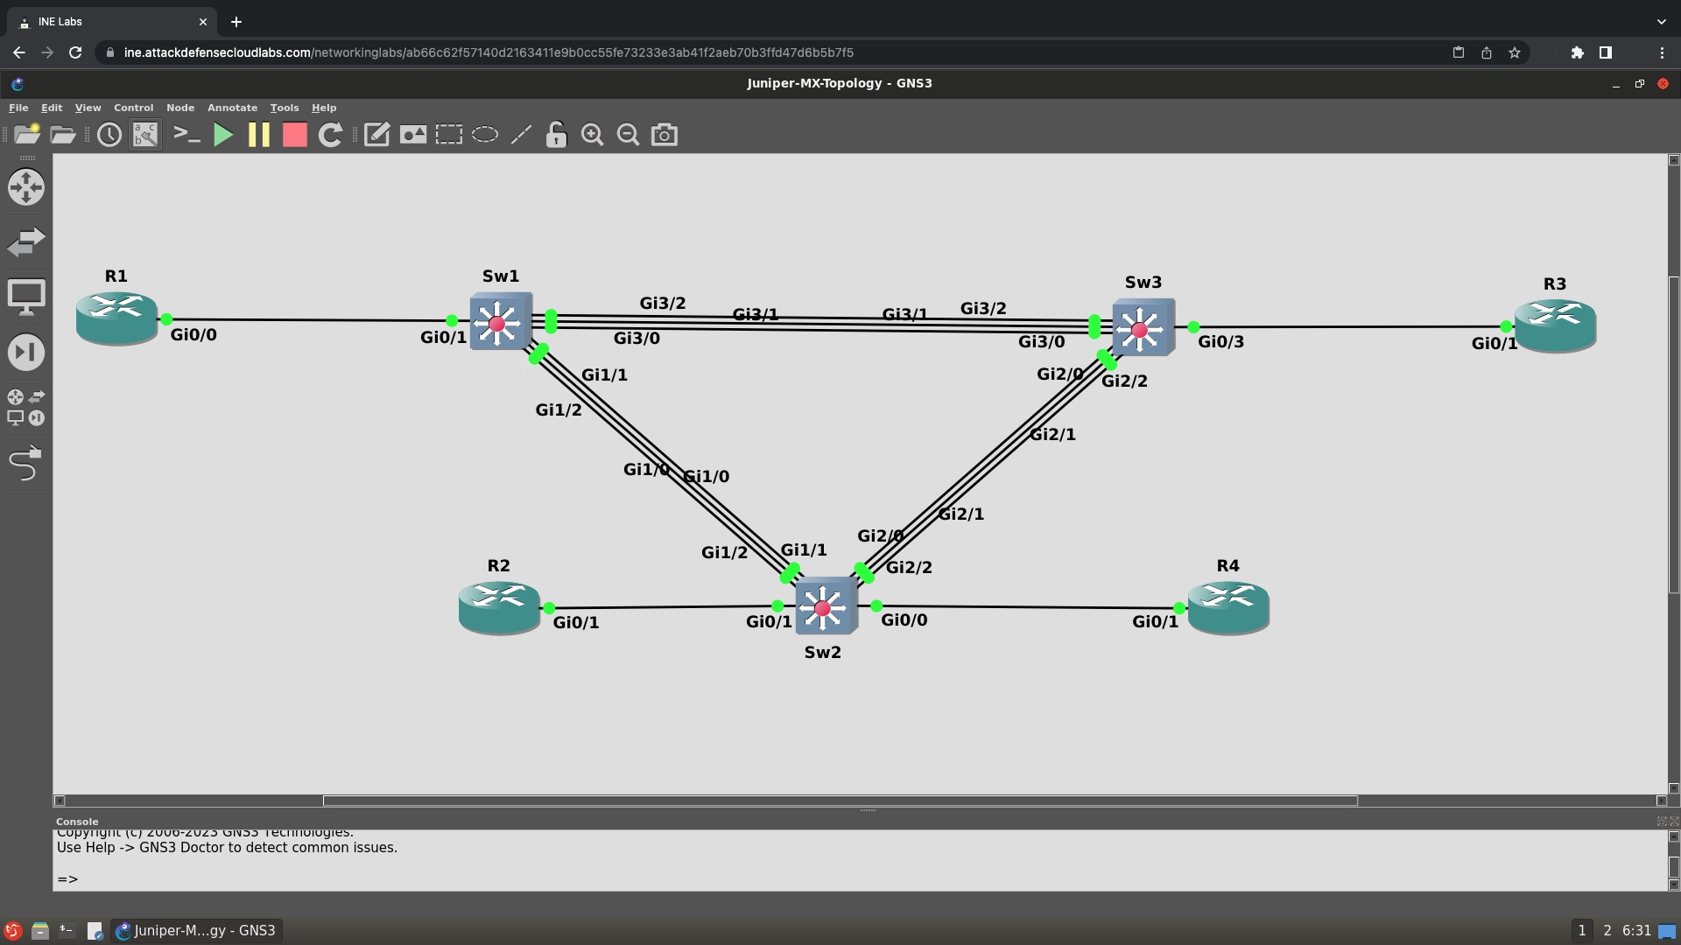Select router R3 in the topology
Image resolution: width=1681 pixels, height=945 pixels.
1556,326
